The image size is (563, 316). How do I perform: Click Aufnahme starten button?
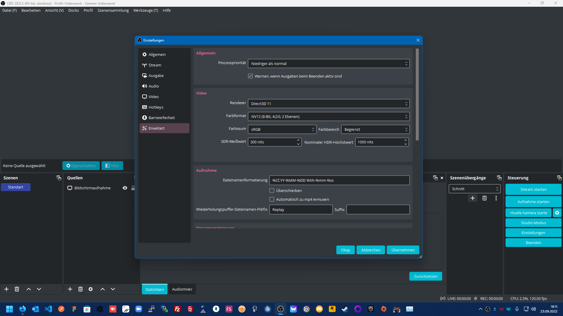(x=533, y=202)
